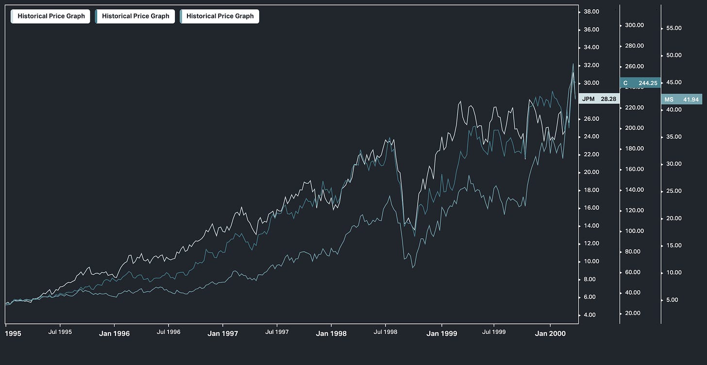This screenshot has width=707, height=365.
Task: Select the JPM 28.28 price tag
Action: pos(599,99)
